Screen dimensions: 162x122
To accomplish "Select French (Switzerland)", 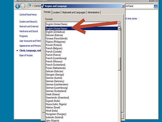I will coord(82,65).
